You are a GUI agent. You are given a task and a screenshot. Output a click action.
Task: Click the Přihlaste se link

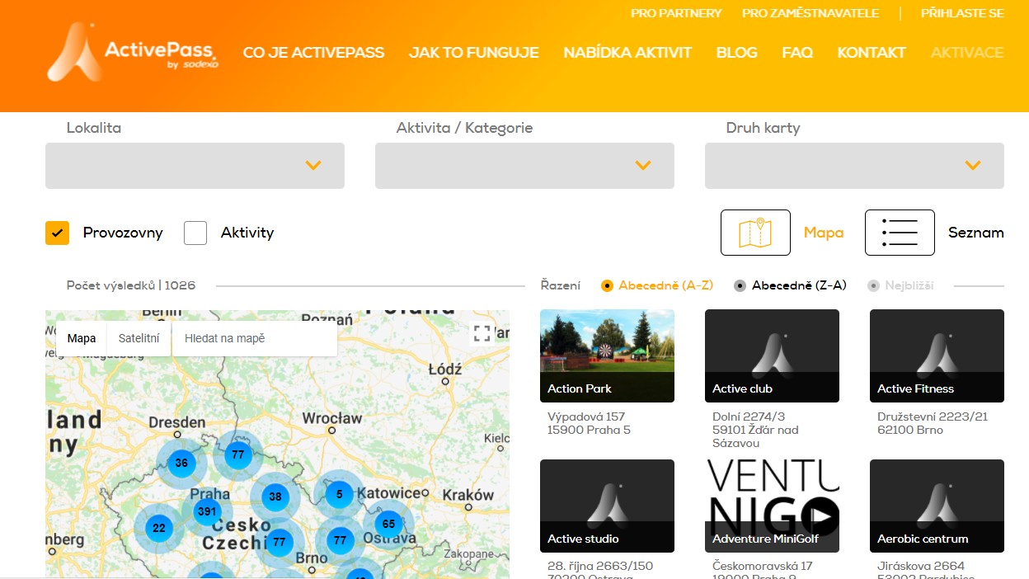[x=961, y=13]
